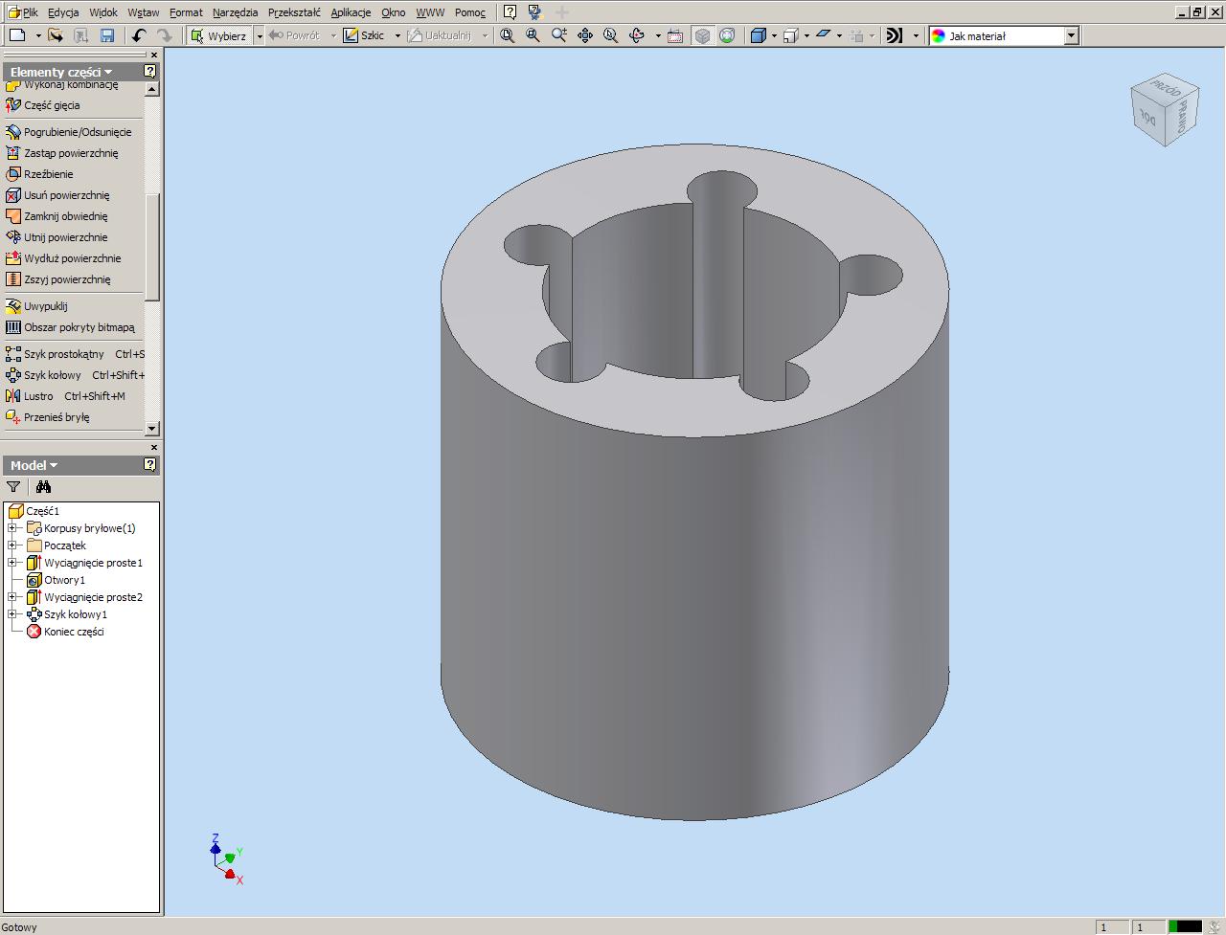Viewport: 1226px width, 935px height.
Task: Click the tool panel scroll-down arrow
Action: coord(151,429)
